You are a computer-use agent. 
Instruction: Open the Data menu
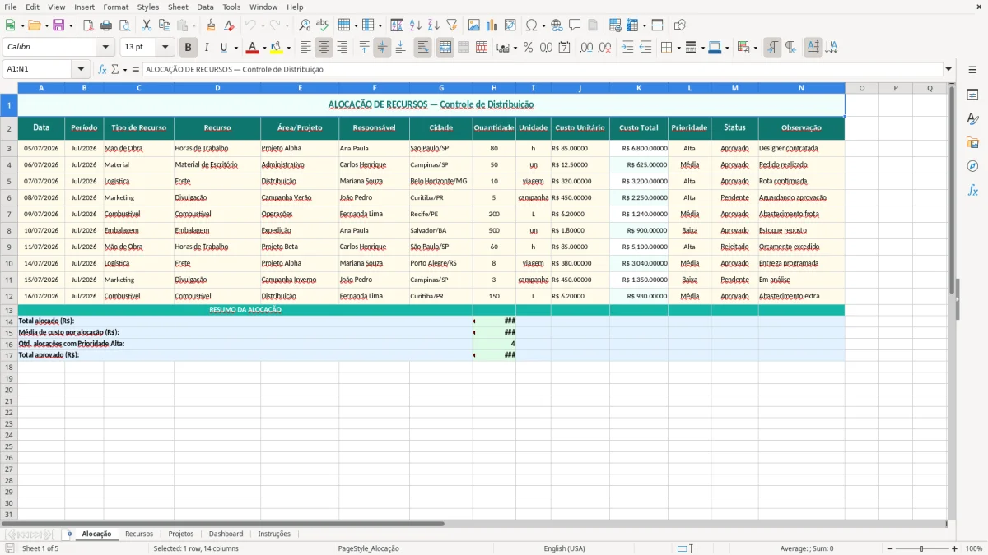(205, 7)
